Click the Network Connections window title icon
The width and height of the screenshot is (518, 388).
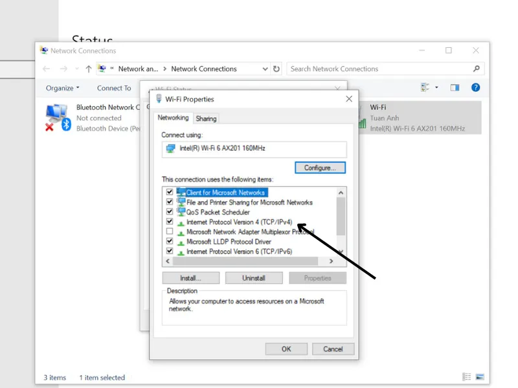[x=43, y=50]
